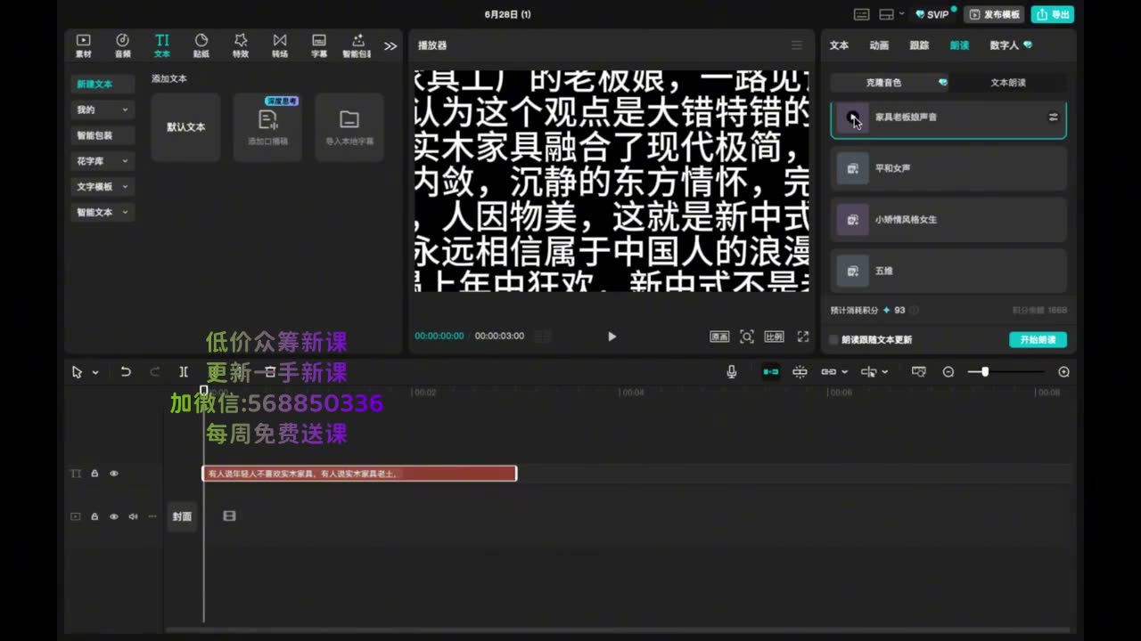Viewport: 1141px width, 641px height.
Task: Zoom in the timeline
Action: tap(1063, 372)
